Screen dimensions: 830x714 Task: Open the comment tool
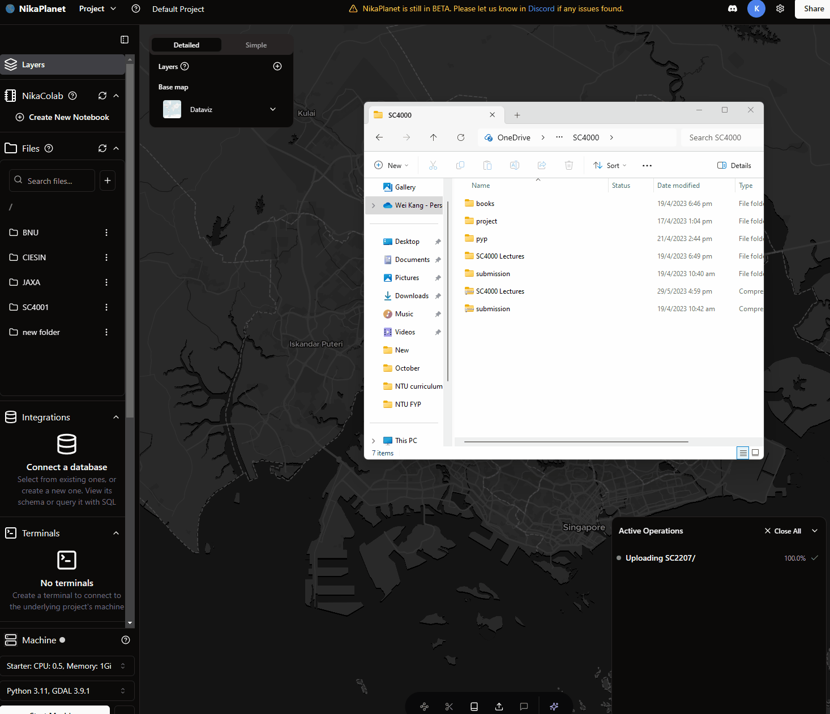[x=524, y=706]
